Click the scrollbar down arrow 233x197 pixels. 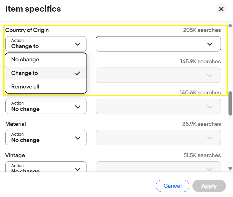pyautogui.click(x=230, y=168)
